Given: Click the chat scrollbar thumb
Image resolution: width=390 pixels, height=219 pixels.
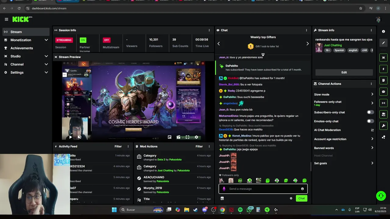Looking at the screenshot, I should pos(311,167).
